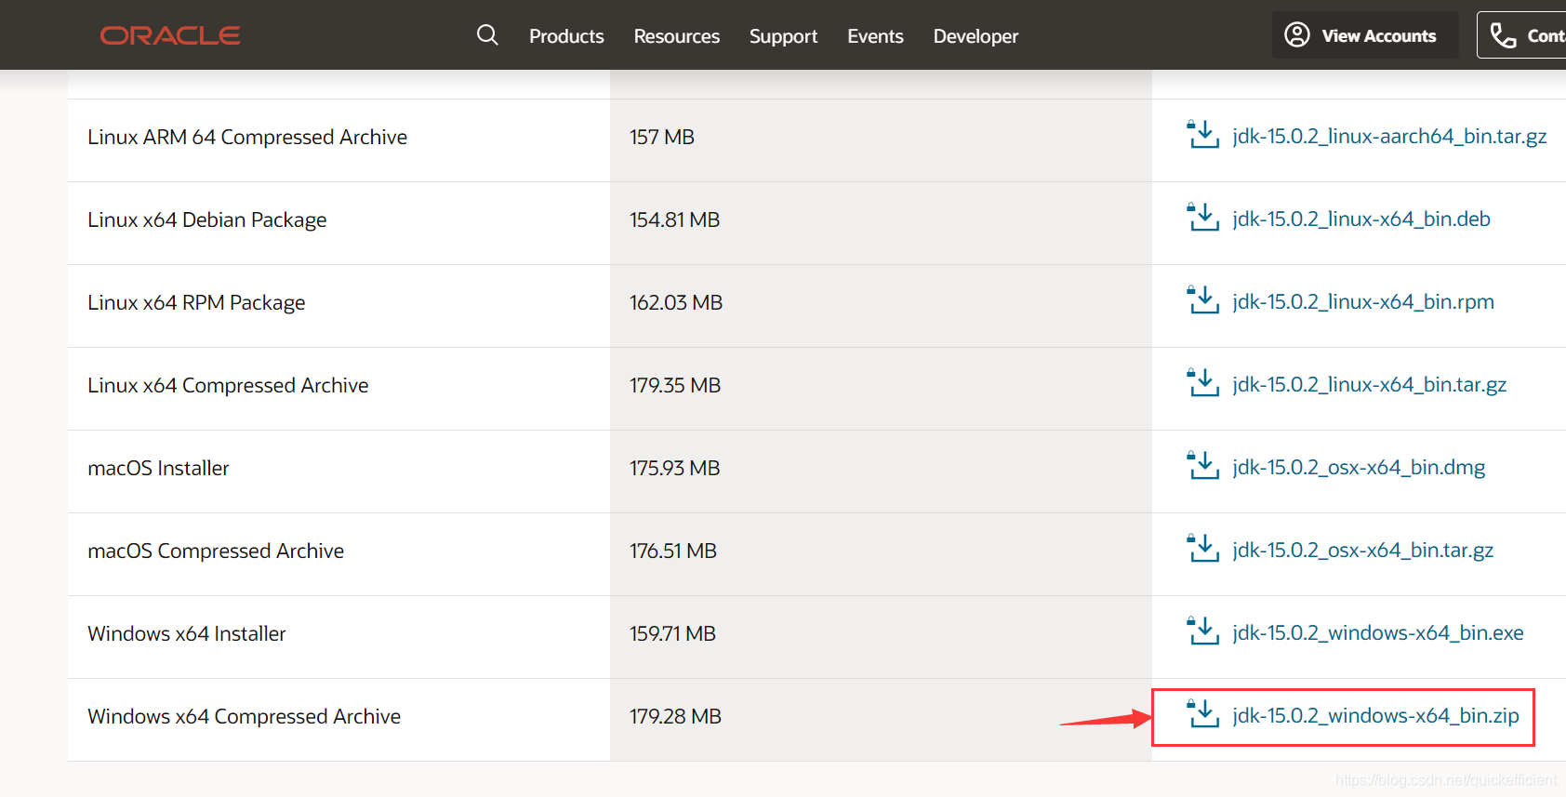Select 'Windows x64 Installer' text
Viewport: 1566px width, 797px height.
pyautogui.click(x=187, y=633)
